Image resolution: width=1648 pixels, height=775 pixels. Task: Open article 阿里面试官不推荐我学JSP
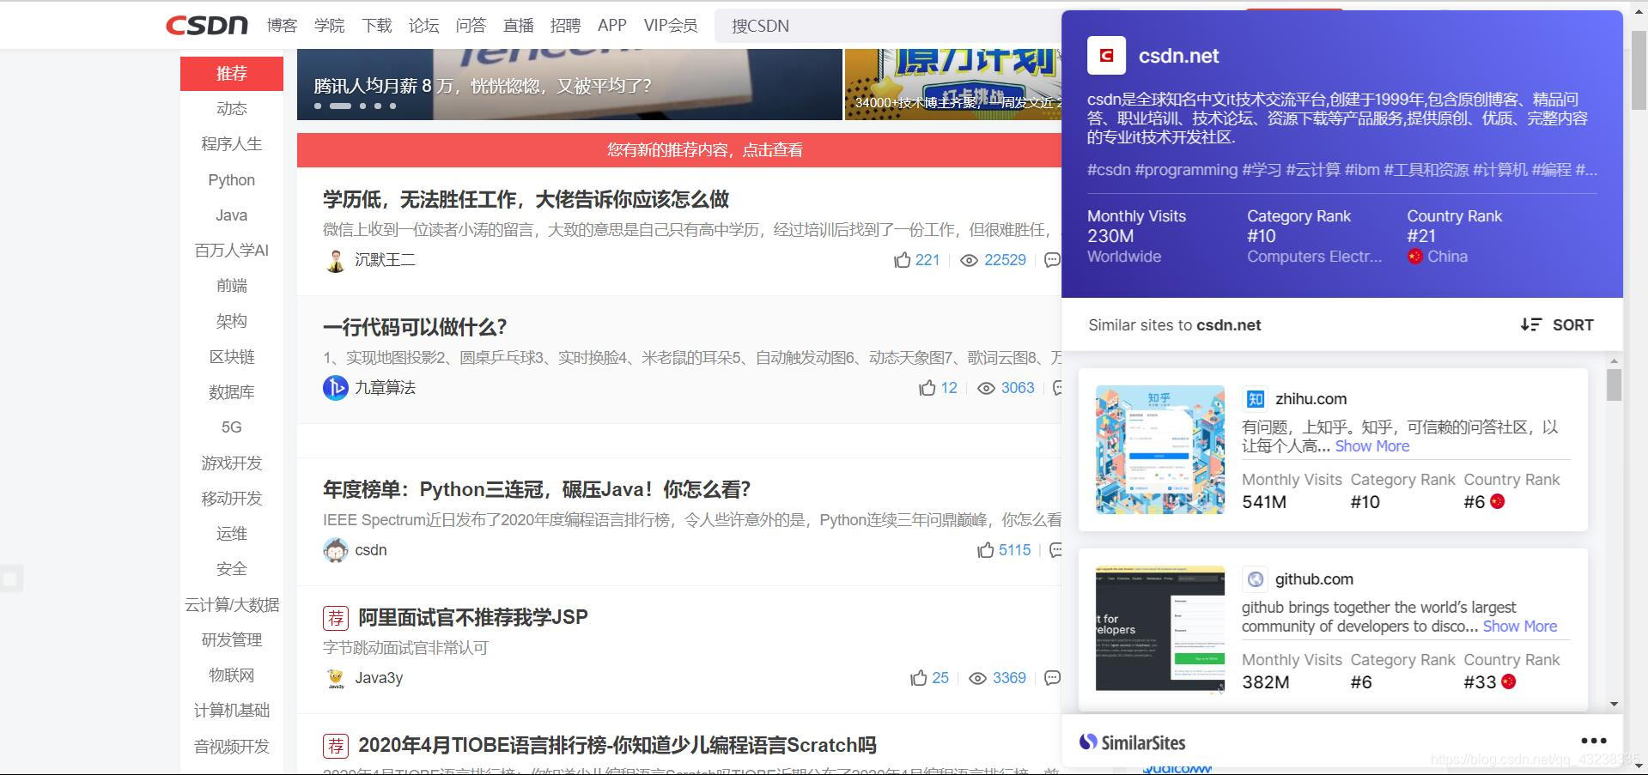(x=473, y=617)
